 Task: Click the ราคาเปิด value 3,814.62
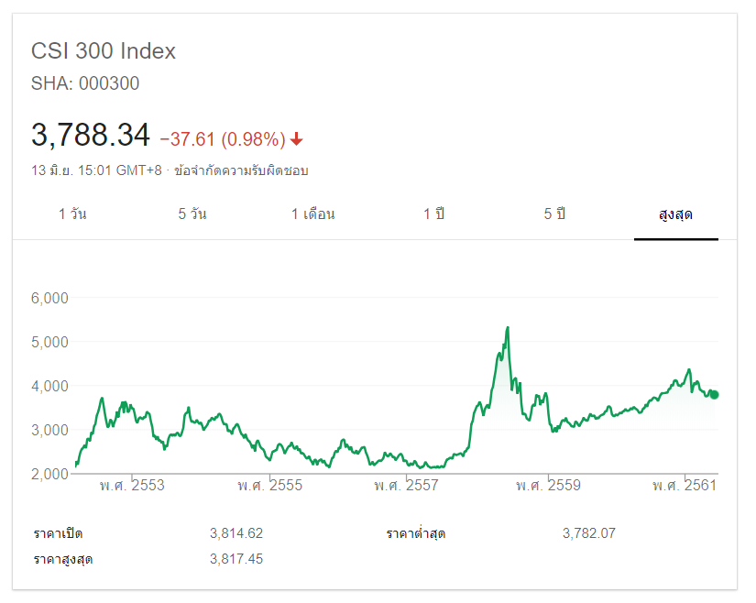(x=236, y=532)
